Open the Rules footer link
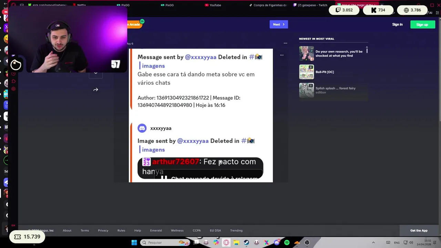This screenshot has height=248, width=441. (121, 230)
